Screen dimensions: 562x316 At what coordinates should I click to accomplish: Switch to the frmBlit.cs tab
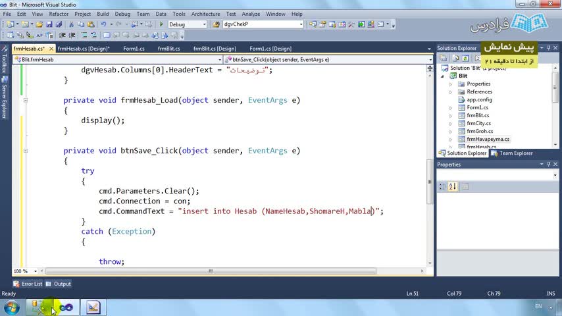tap(169, 49)
